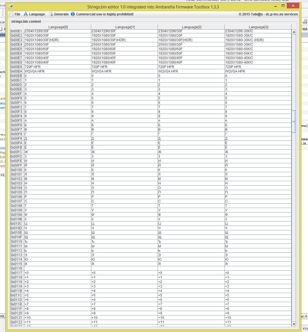Select the 720P HFR cell under Language[0]
This screenshot has height=332, width=308.
click(58, 67)
